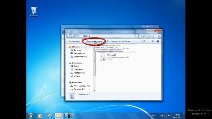
Task: Open Загрузки in the navigation pane
Action: (x=77, y=50)
